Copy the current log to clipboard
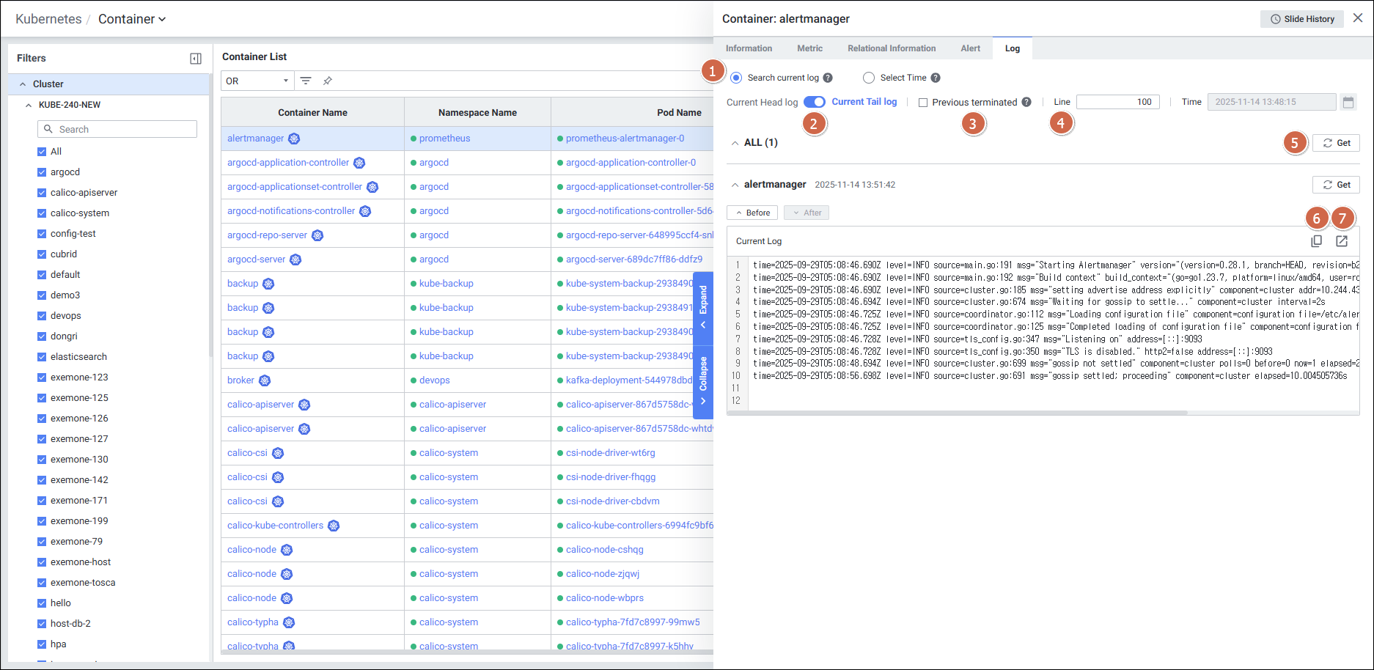Screen dimensions: 1374x670 [1316, 241]
